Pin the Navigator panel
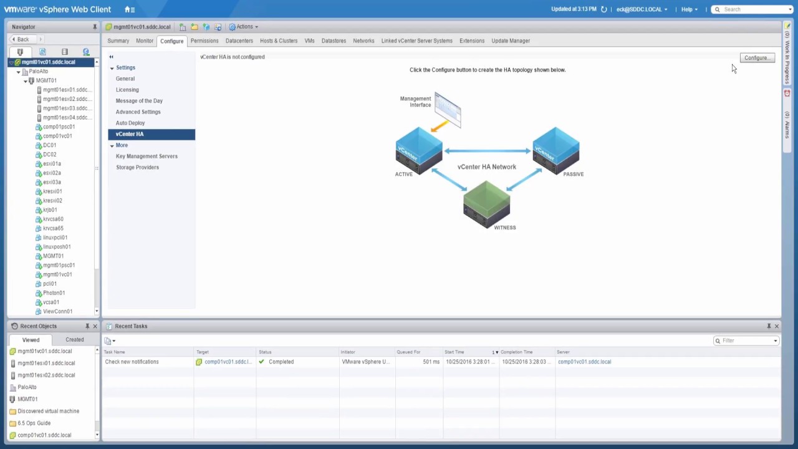The height and width of the screenshot is (449, 798). tap(95, 27)
